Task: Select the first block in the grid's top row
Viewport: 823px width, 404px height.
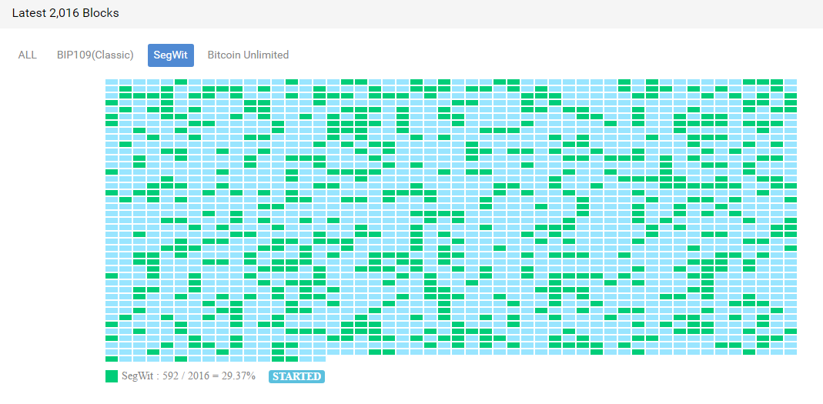Action: coord(112,82)
